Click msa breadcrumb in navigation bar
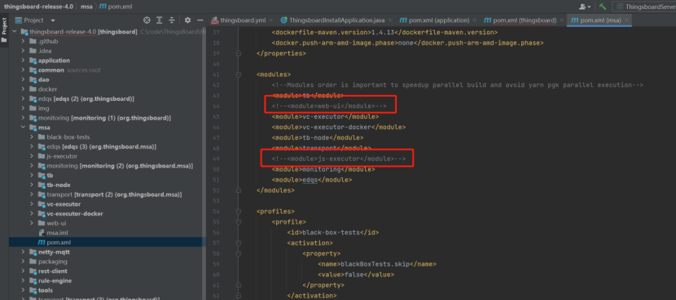The image size is (676, 300). tap(86, 7)
